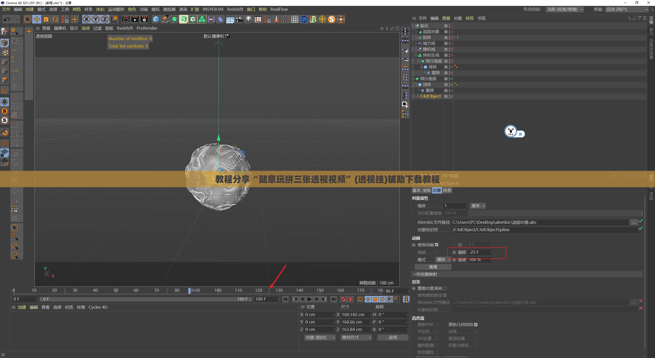Click the spline Pen tool icon
The image size is (655, 358).
click(165, 19)
